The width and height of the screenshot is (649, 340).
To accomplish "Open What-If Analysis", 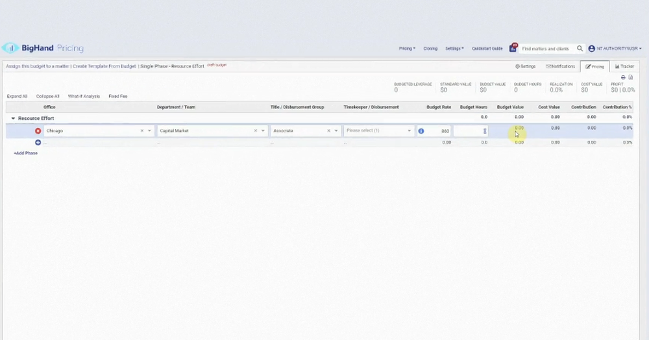I will pos(84,97).
